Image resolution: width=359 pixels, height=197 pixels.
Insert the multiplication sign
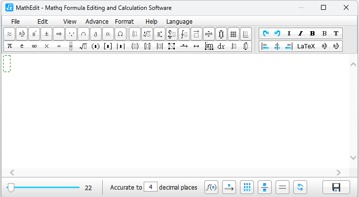(46, 46)
